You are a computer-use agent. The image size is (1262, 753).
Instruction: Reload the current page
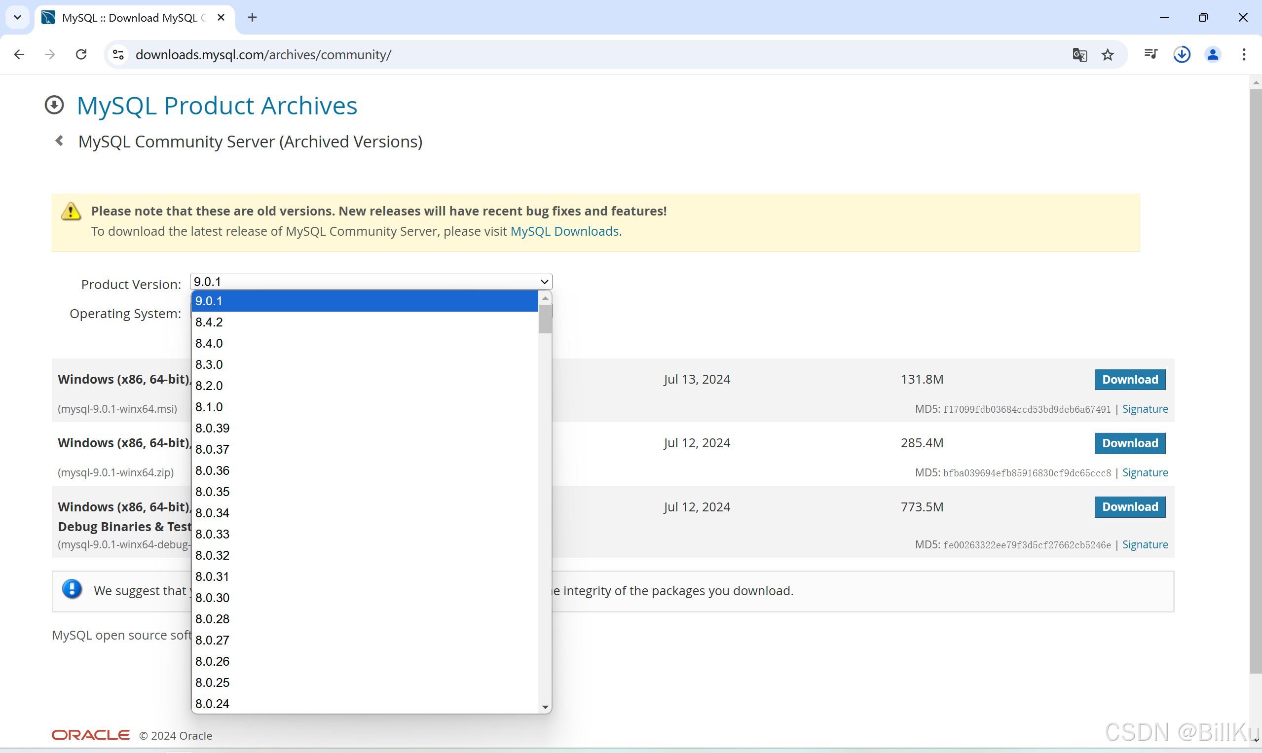coord(81,54)
